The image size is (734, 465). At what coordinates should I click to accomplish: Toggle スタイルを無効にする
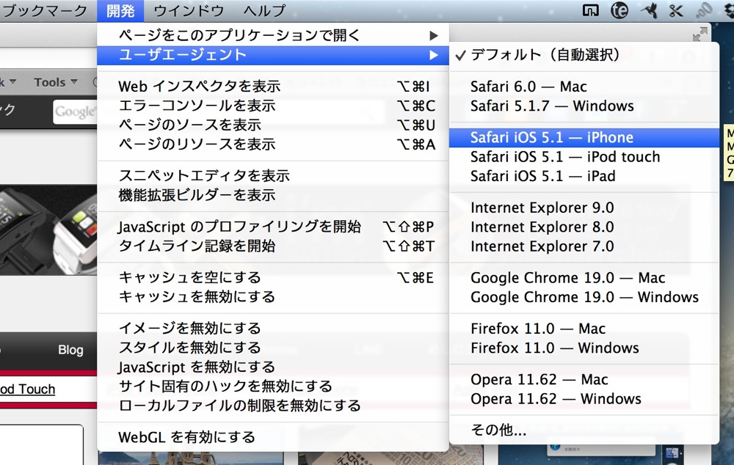(273, 348)
